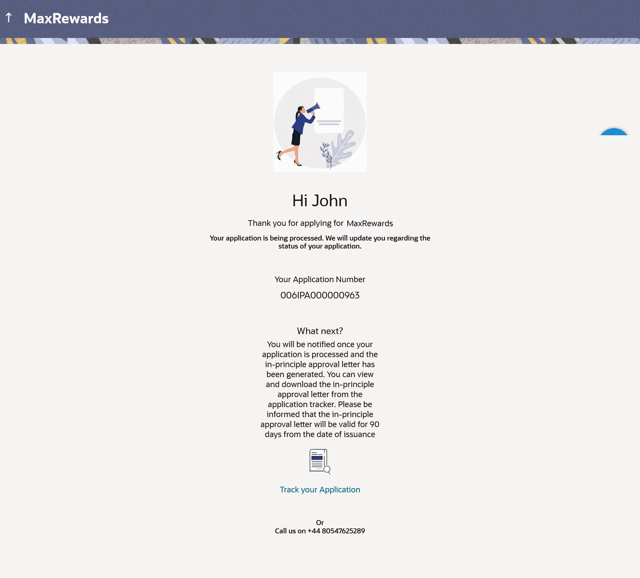Click the Your Application Number label
The height and width of the screenshot is (578, 640).
tap(320, 279)
